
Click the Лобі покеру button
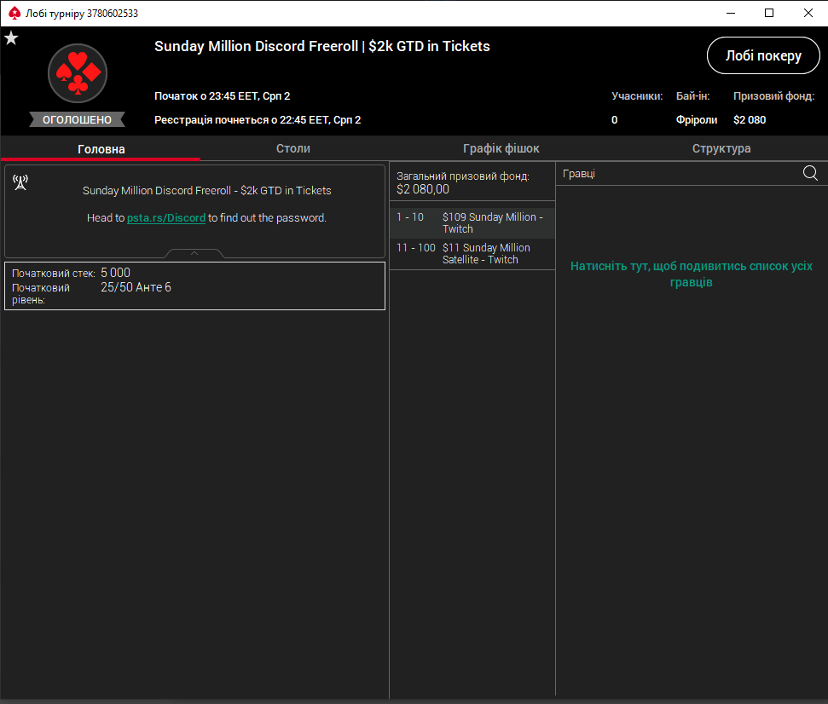(x=763, y=55)
